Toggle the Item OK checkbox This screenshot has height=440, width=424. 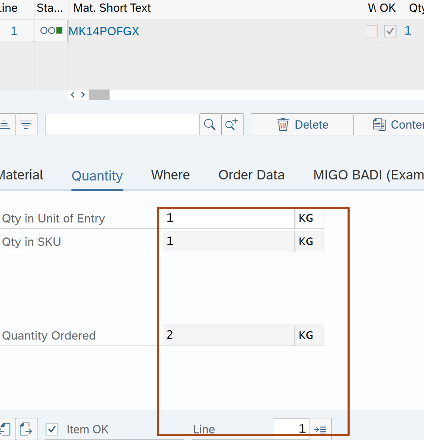click(x=52, y=429)
